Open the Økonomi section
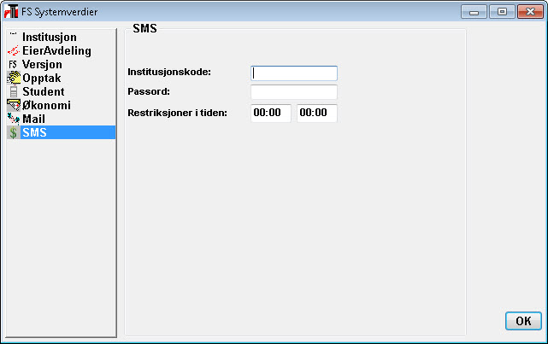The image size is (548, 344). tap(46, 105)
